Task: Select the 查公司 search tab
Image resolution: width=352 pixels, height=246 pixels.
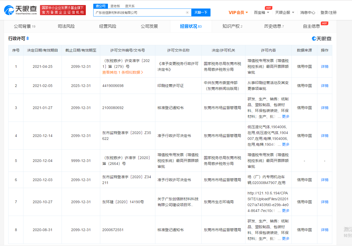Action: [x=100, y=6]
